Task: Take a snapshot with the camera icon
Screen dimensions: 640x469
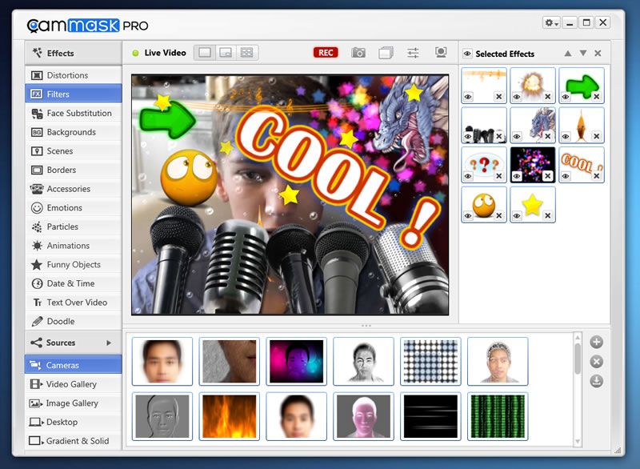Action: pos(358,53)
